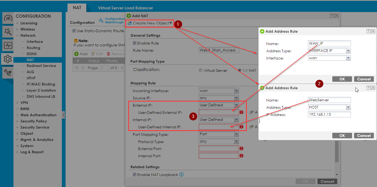Click OK in the WAN_IP address rule dialog
This screenshot has height=187, width=377.
click(x=342, y=79)
